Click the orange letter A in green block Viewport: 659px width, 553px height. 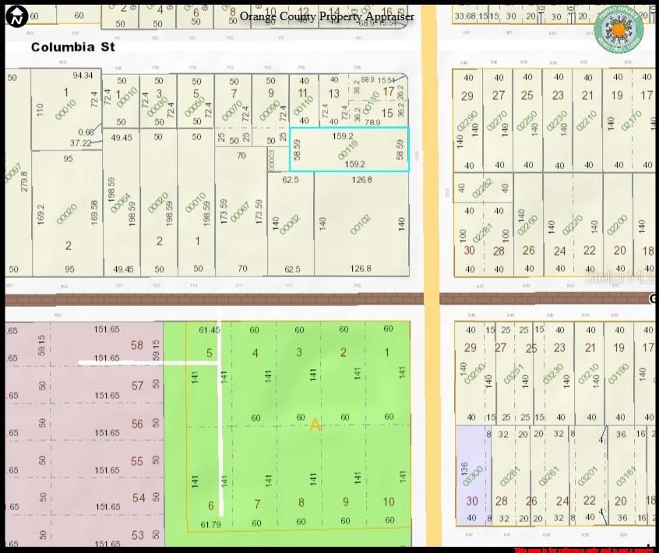click(x=315, y=425)
